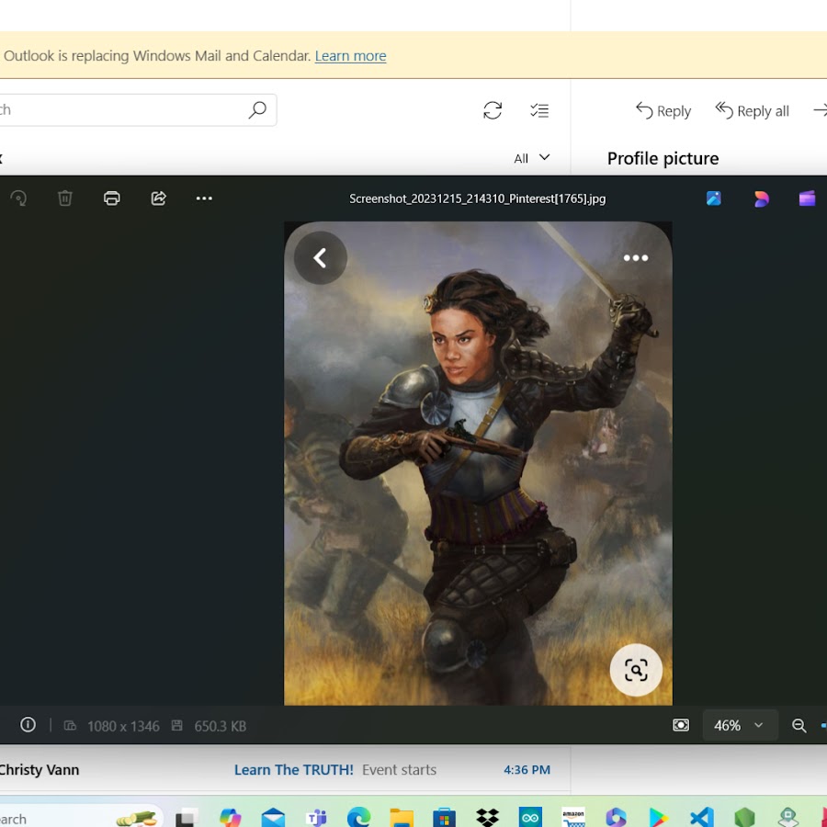This screenshot has width=827, height=827.
Task: Delete the photo using trash icon
Action: (65, 198)
